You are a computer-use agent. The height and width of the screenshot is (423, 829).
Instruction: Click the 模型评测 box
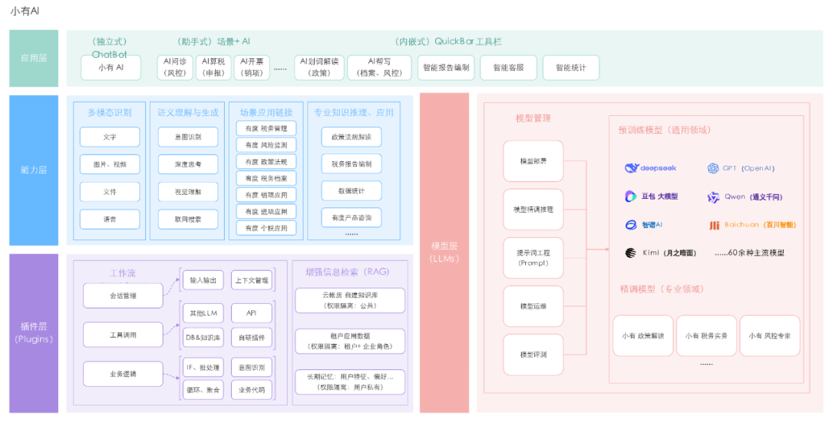pyautogui.click(x=533, y=355)
